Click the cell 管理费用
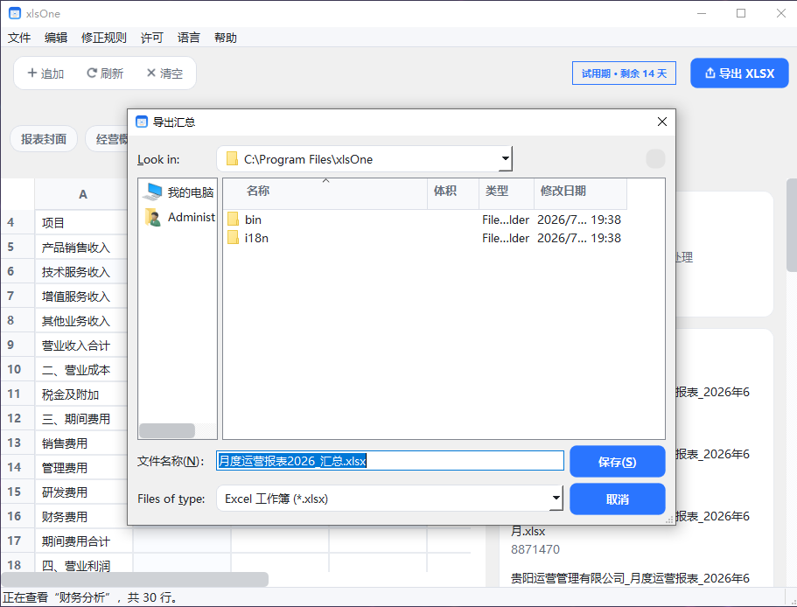797x607 pixels. (81, 467)
